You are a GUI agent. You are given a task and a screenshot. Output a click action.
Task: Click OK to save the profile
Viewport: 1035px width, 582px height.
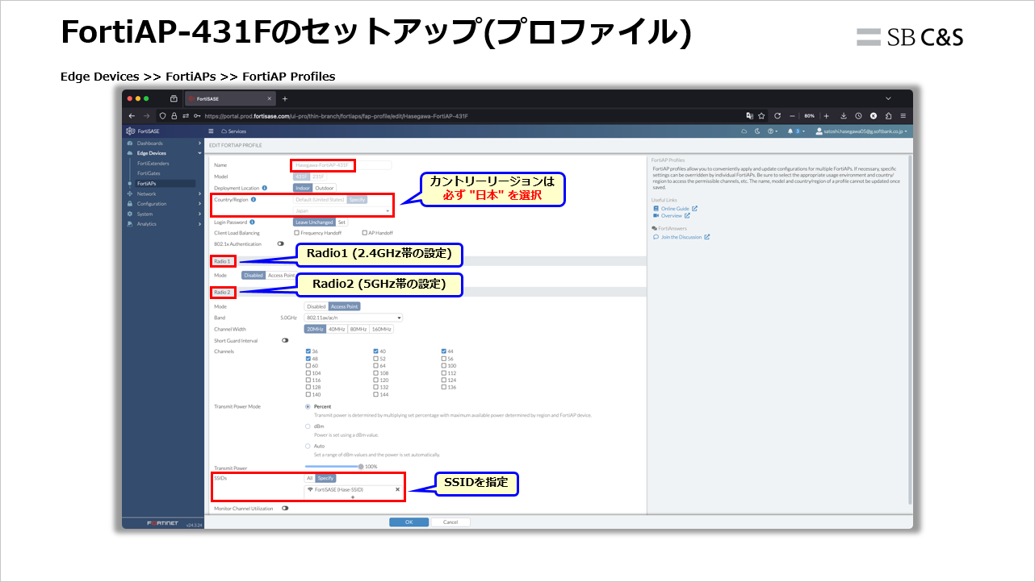pyautogui.click(x=409, y=522)
